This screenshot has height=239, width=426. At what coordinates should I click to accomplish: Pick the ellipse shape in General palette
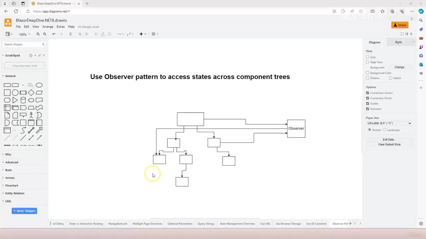click(39, 85)
